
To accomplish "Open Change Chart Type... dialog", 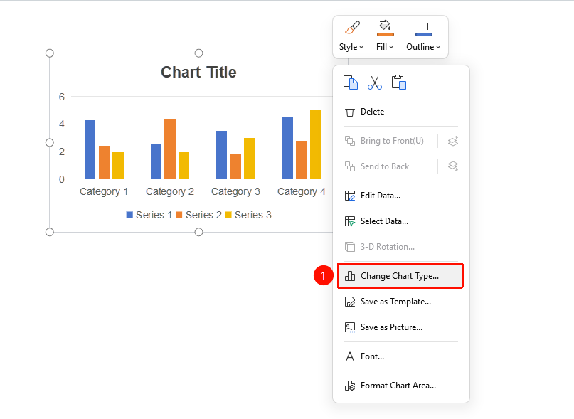I will click(400, 276).
